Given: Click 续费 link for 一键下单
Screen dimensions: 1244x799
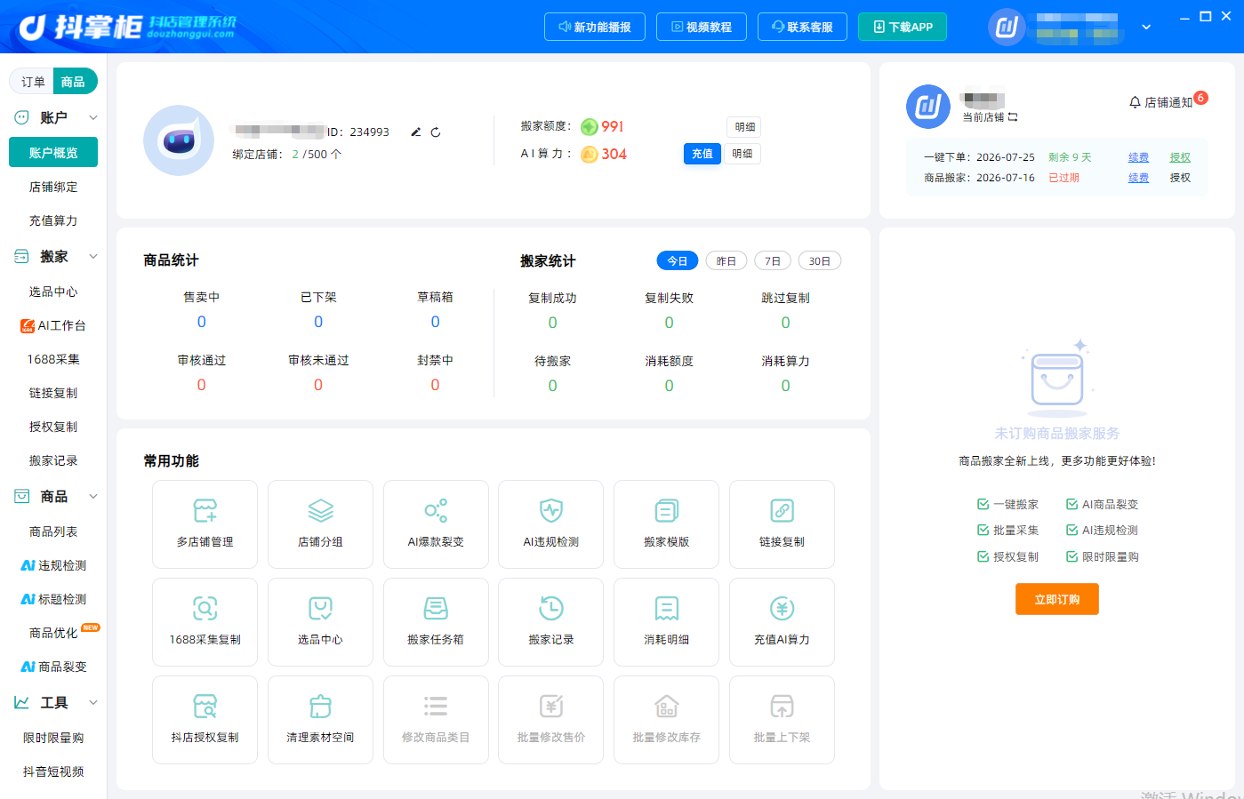Looking at the screenshot, I should coord(1138,157).
